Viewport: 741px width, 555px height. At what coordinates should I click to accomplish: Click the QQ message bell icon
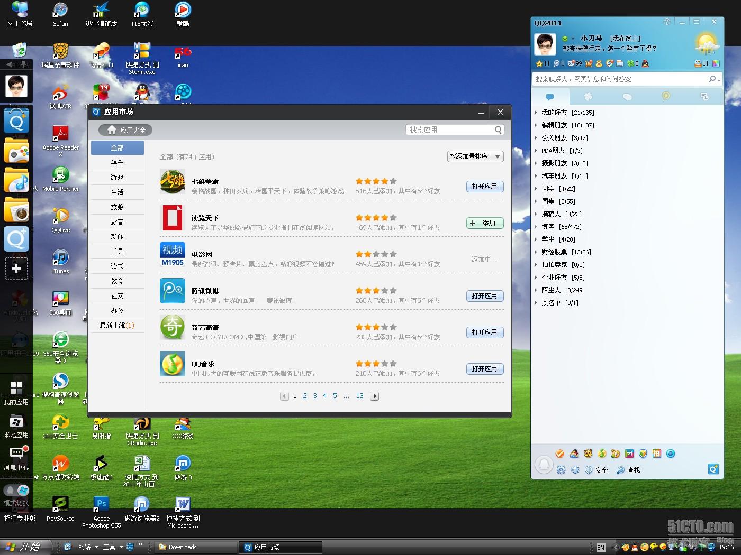544,465
